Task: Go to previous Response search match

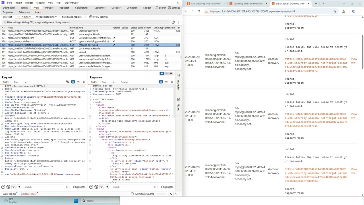Action: pyautogui.click(x=102, y=187)
